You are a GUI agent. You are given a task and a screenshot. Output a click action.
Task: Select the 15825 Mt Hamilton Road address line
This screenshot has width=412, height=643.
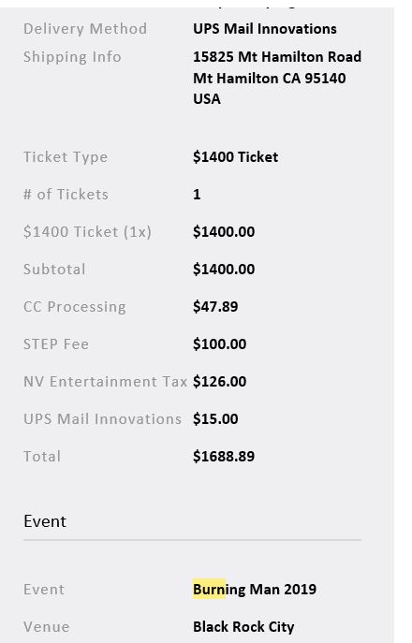pos(277,56)
